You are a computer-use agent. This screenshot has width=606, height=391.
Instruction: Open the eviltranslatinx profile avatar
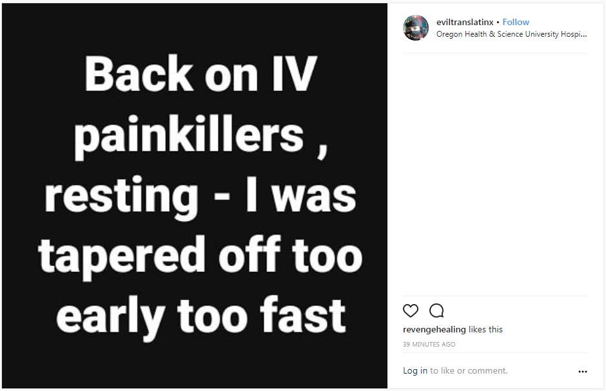point(416,28)
